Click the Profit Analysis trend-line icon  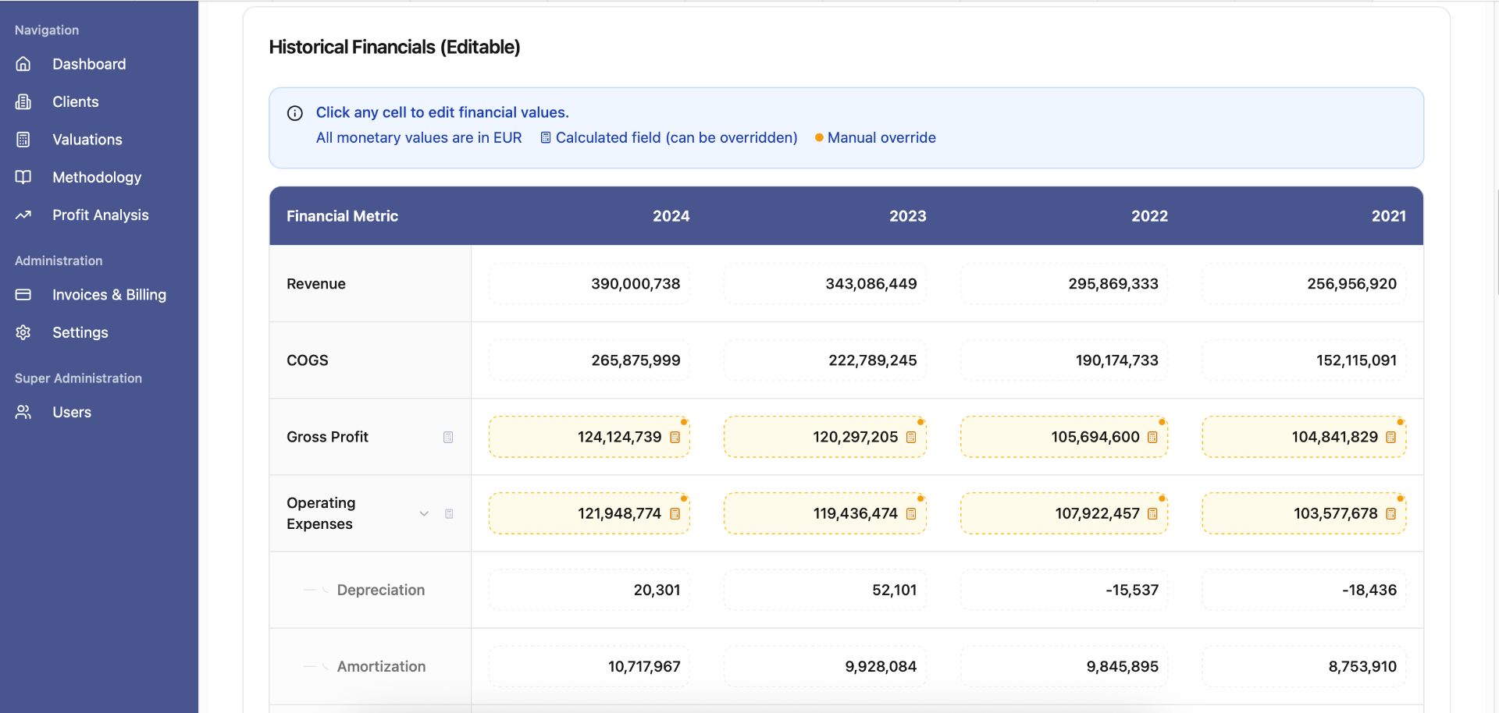click(23, 215)
